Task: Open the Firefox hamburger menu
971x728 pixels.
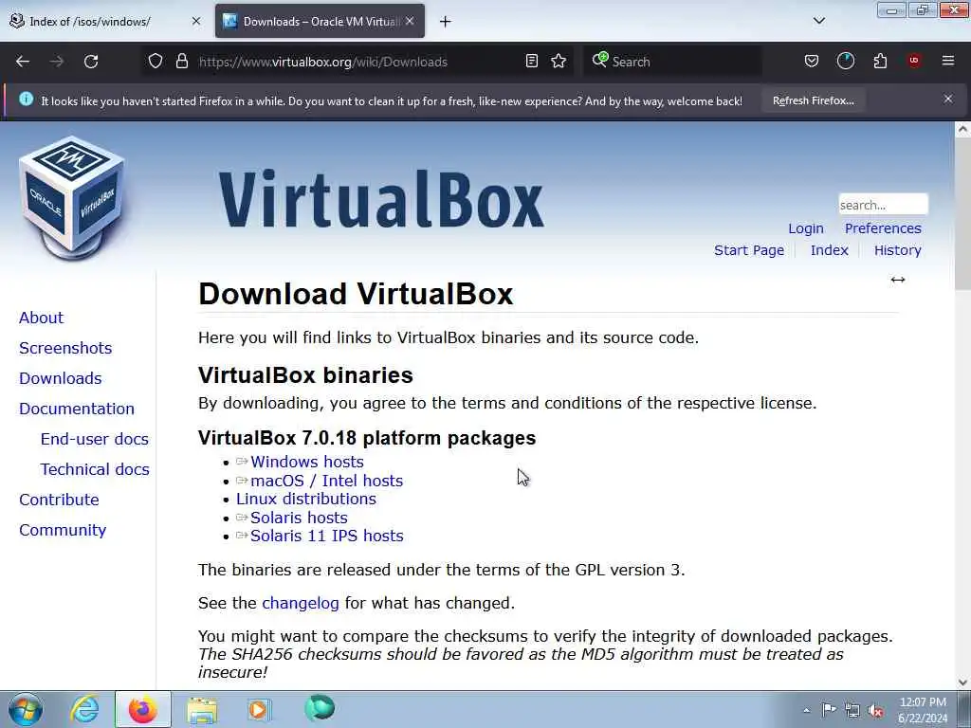Action: pos(948,61)
